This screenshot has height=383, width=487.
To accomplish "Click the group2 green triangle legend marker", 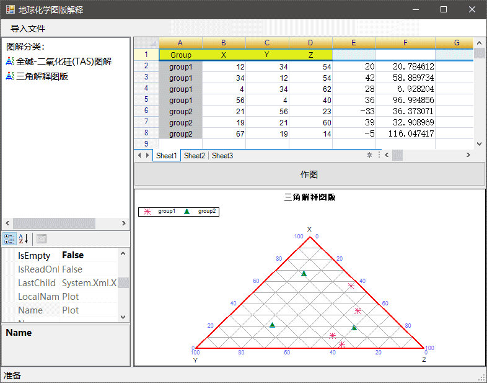I will 187,212.
